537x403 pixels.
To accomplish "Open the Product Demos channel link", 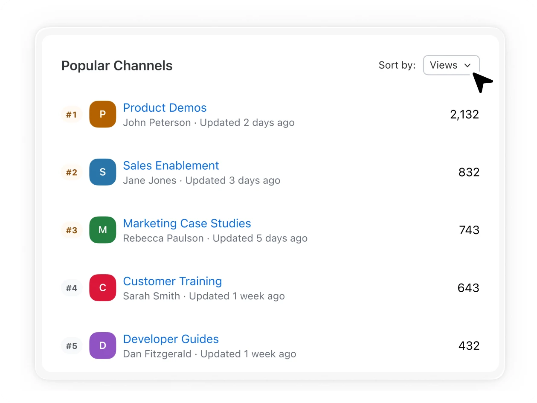I will [165, 108].
